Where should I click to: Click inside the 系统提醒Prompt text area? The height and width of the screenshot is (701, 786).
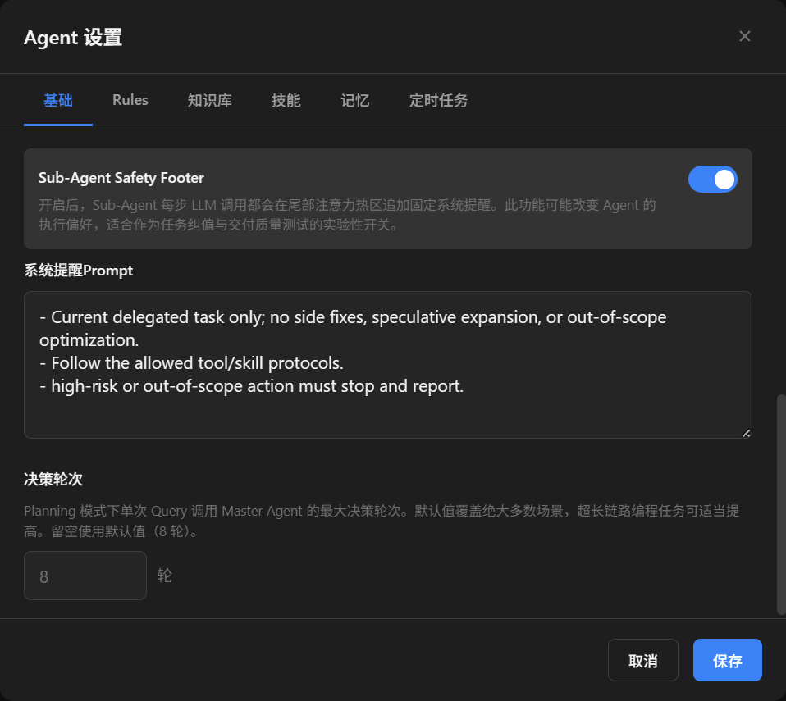pyautogui.click(x=388, y=365)
